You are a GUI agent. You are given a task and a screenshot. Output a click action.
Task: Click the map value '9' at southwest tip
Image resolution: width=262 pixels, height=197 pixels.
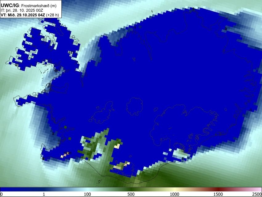click(43, 158)
